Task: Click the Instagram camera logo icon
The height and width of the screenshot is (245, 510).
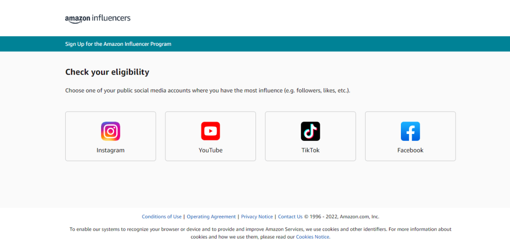Action: (111, 131)
